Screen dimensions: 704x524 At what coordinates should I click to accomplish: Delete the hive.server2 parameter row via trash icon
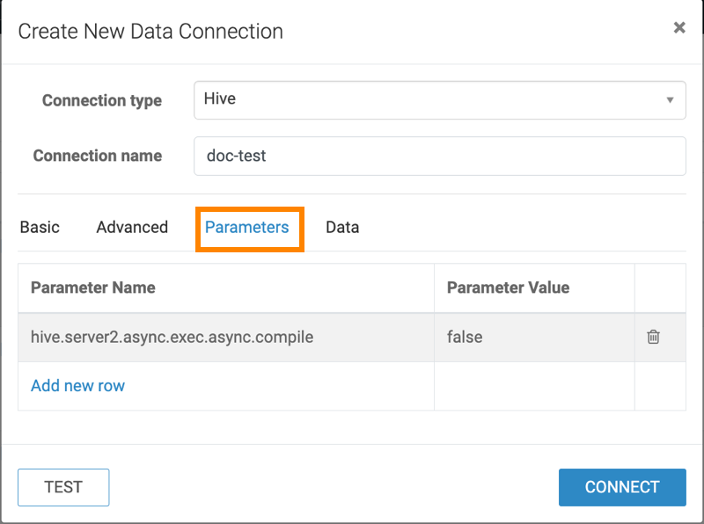(x=653, y=337)
